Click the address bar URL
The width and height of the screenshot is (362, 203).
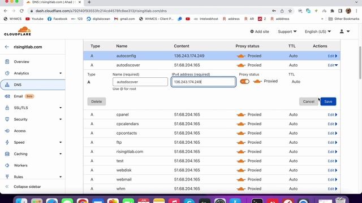point(101,11)
